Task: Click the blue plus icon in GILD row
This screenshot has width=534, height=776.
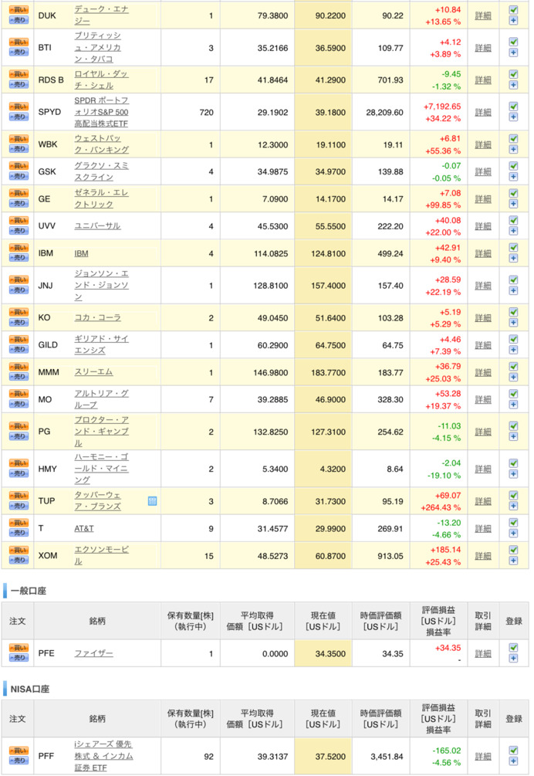Action: click(513, 351)
